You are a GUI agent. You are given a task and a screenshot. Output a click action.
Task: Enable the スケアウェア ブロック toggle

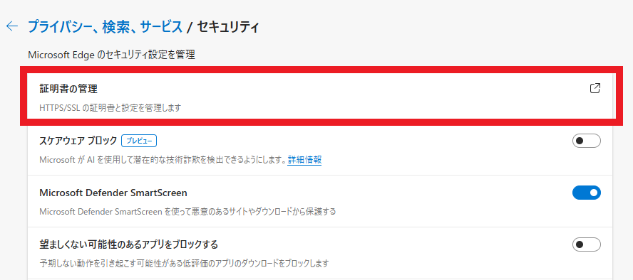coord(587,141)
